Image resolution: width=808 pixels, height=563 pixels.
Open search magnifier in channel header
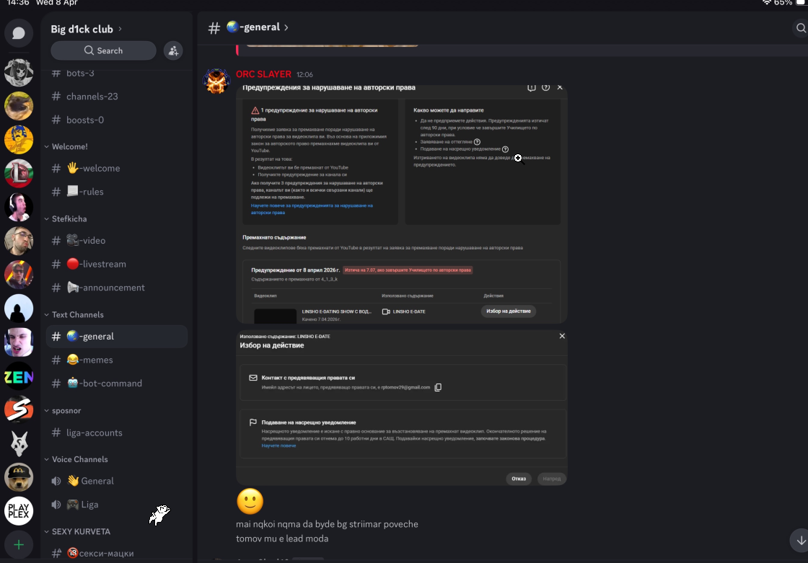(800, 28)
